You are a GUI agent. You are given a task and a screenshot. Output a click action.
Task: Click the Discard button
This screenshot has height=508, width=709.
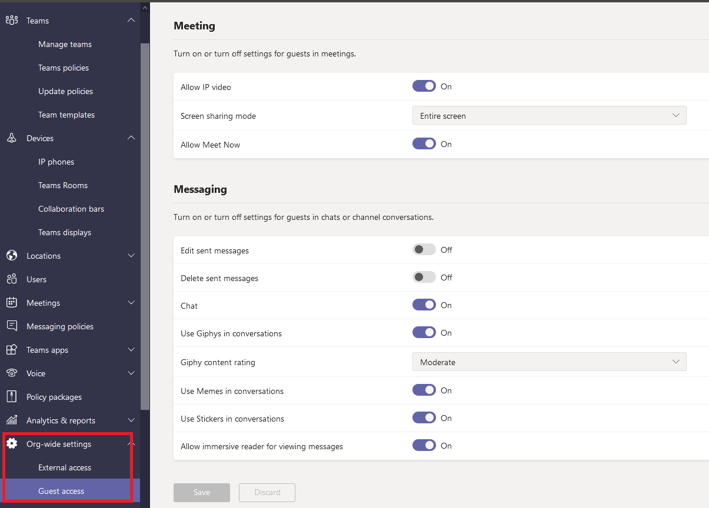coord(267,493)
